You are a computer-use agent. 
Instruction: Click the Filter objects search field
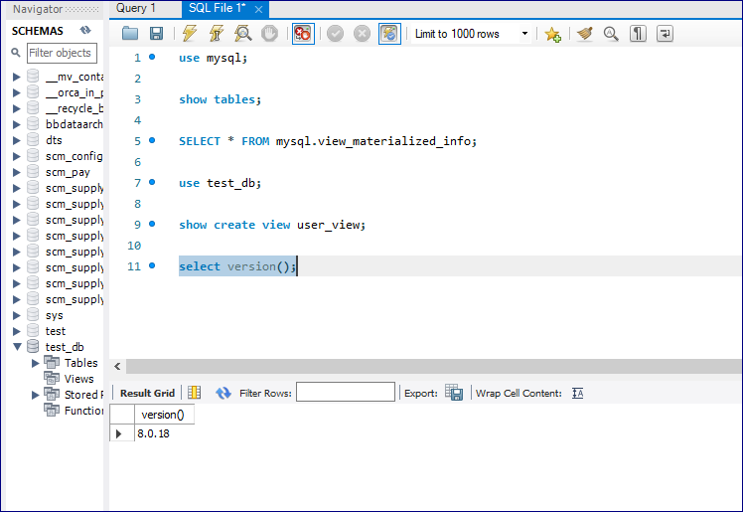[x=62, y=53]
